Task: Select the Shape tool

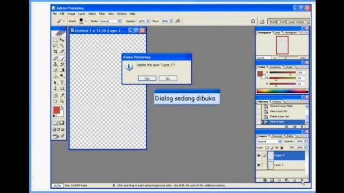Action: click(62, 88)
